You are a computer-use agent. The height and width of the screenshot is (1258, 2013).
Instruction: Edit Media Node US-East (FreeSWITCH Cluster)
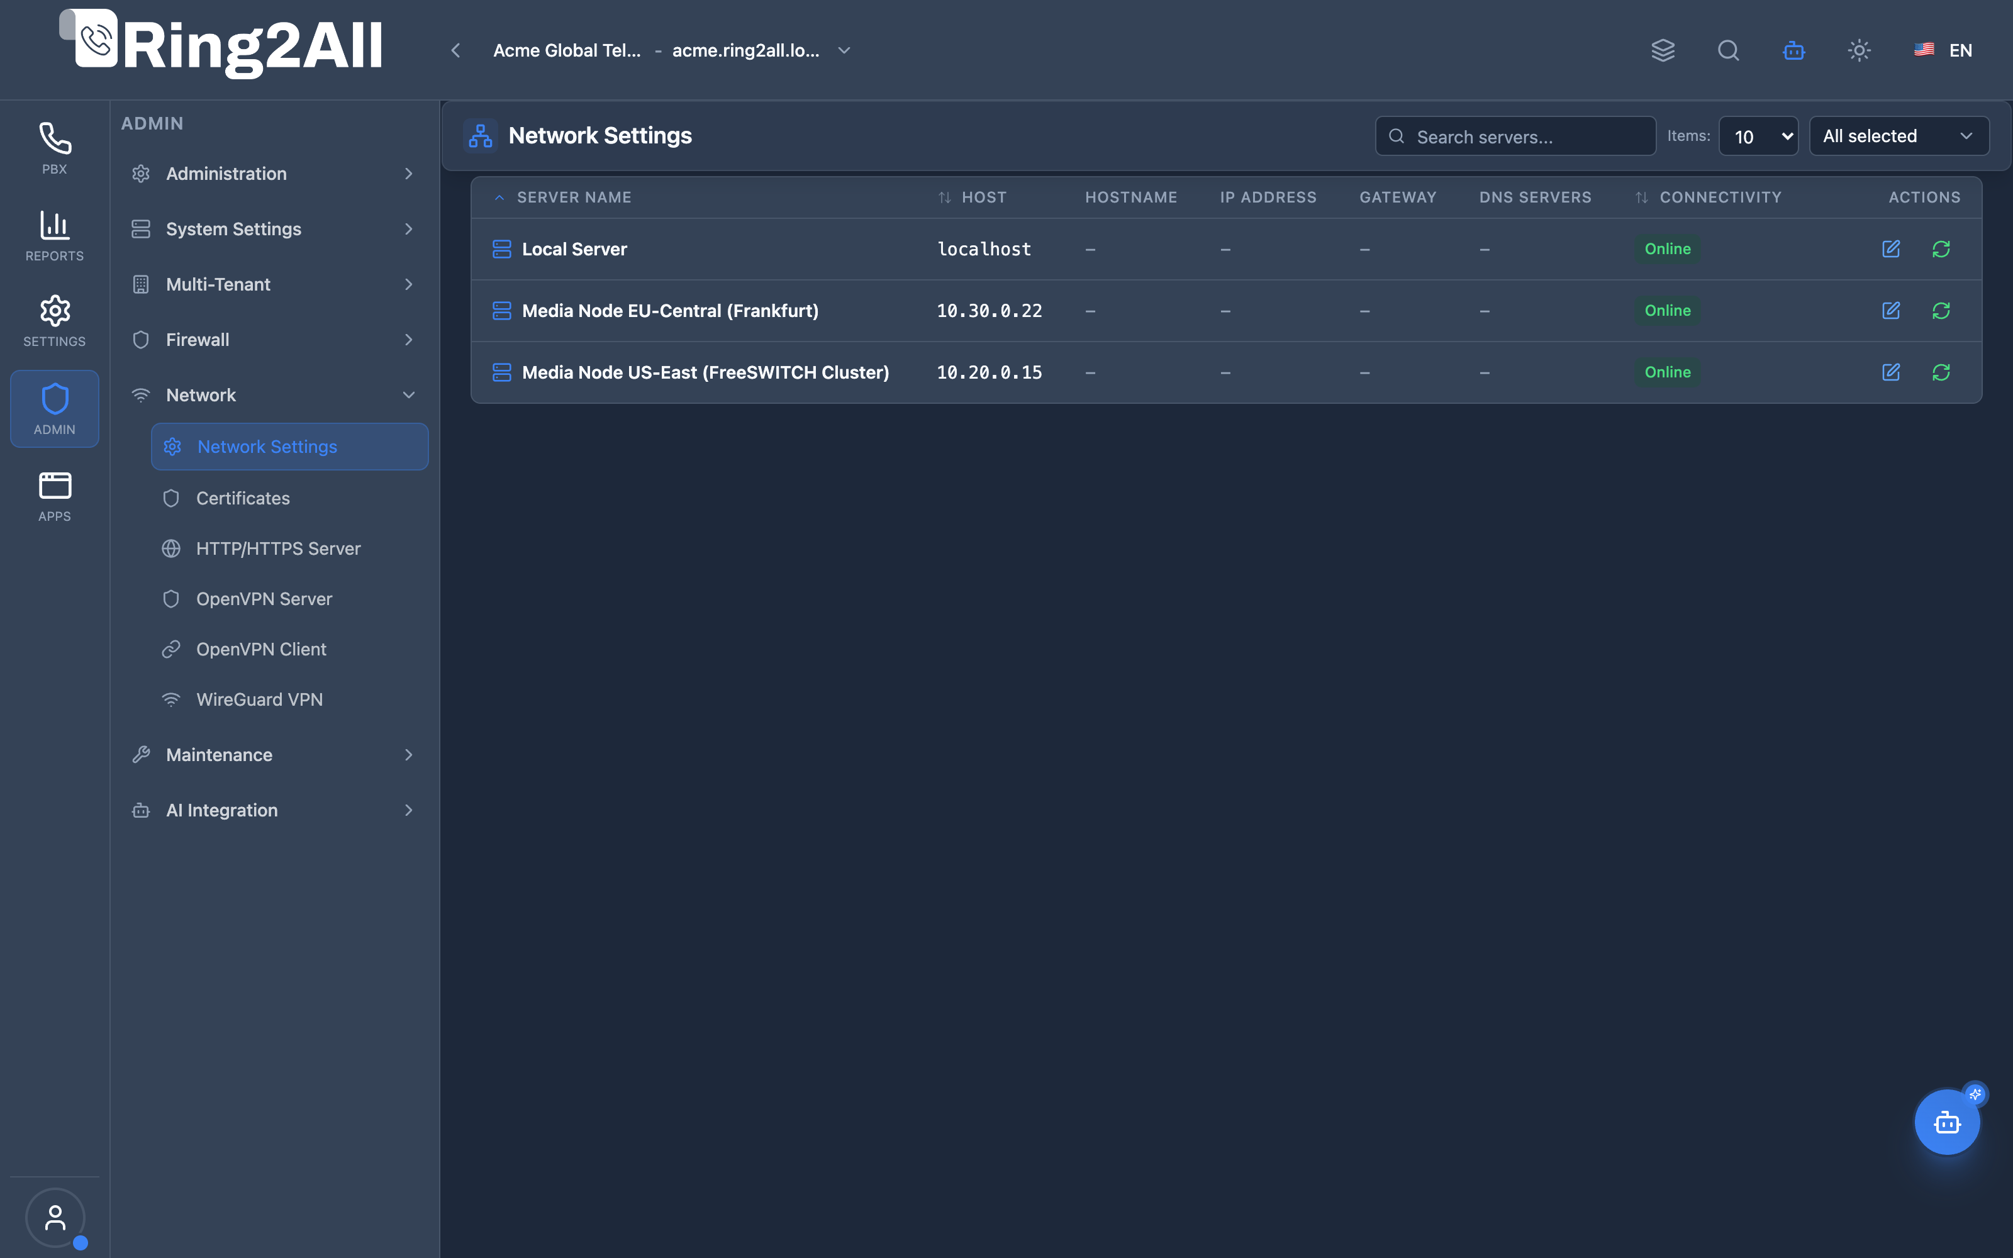click(x=1891, y=372)
